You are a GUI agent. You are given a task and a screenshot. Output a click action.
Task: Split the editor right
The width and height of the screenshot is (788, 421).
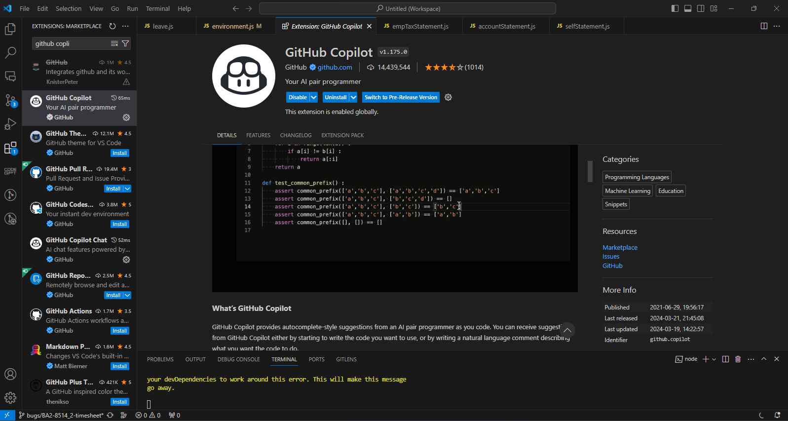click(764, 26)
